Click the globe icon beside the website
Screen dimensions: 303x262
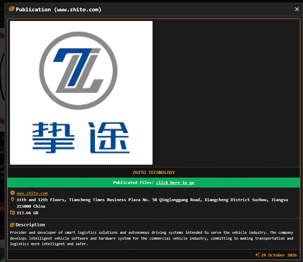12,193
